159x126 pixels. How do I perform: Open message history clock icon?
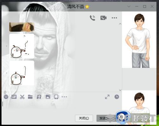(117, 97)
